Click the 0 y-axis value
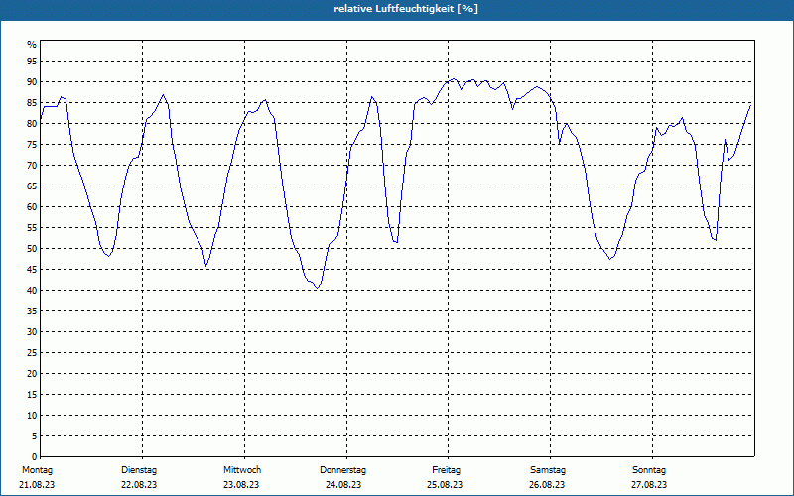Image resolution: width=794 pixels, height=496 pixels. point(35,457)
